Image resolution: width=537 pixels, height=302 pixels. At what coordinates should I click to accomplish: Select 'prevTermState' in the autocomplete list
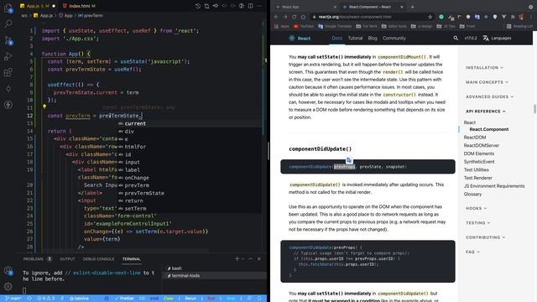pos(190,193)
